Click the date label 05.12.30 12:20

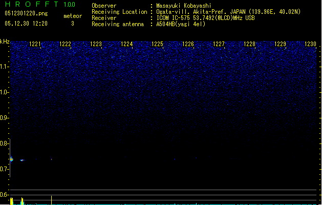point(26,24)
